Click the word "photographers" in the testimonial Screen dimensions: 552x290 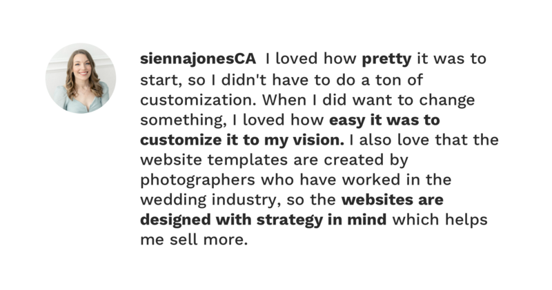[197, 180]
